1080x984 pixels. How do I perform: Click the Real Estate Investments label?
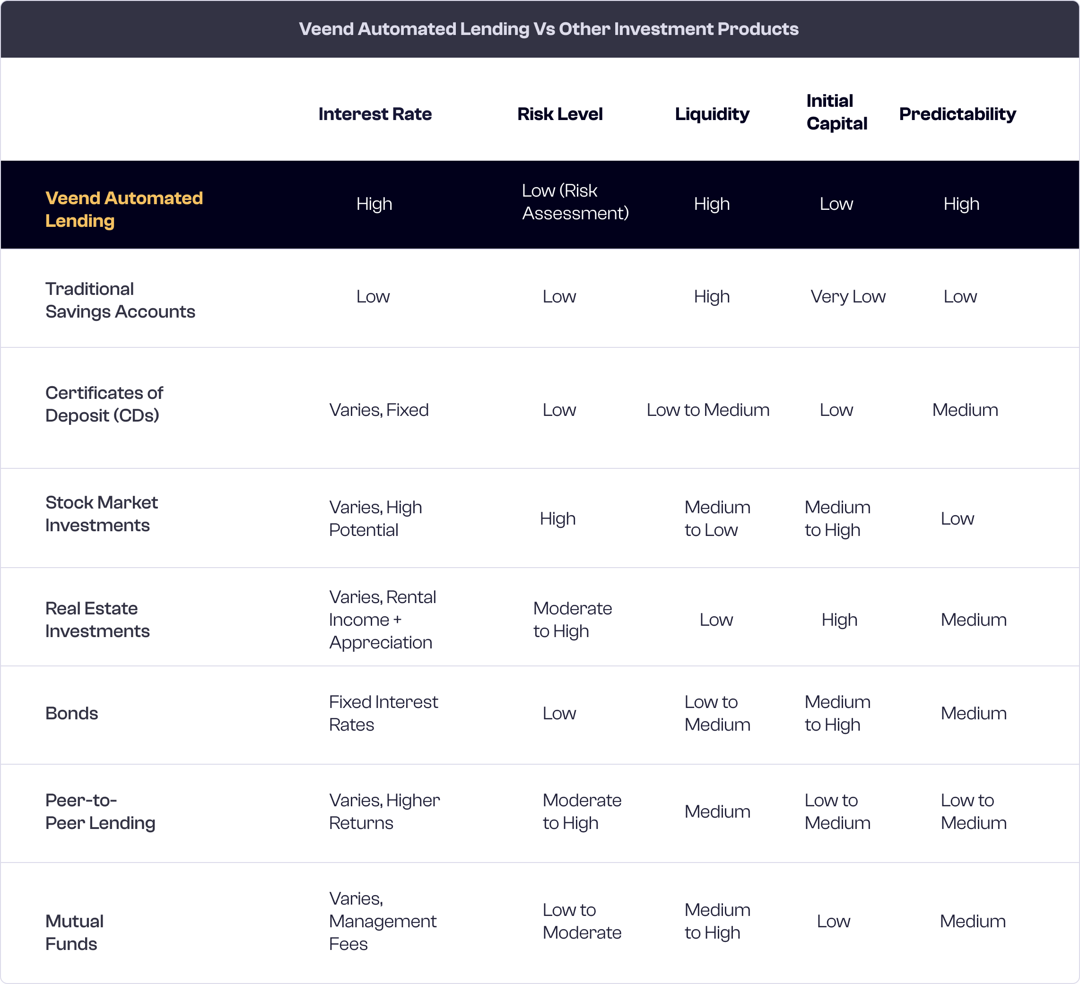pos(97,620)
